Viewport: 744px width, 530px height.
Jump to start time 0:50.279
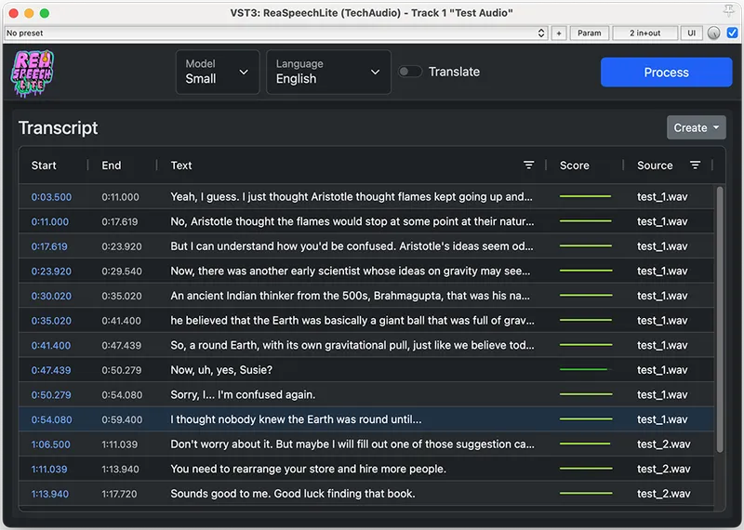click(x=51, y=395)
